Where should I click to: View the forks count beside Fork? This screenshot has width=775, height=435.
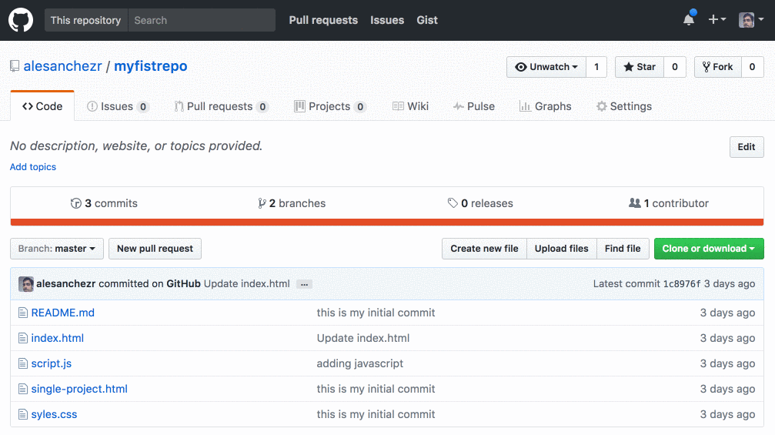coord(752,67)
